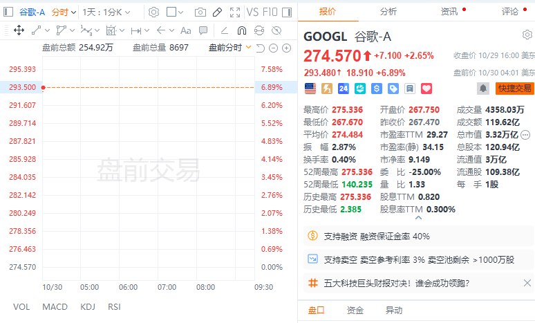Toggle the magnet snap tool
This screenshot has height=323, width=535.
click(x=241, y=30)
